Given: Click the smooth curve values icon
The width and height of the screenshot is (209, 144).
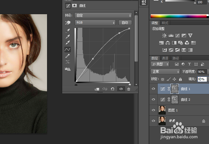Looking at the screenshot, I should coord(68,62).
